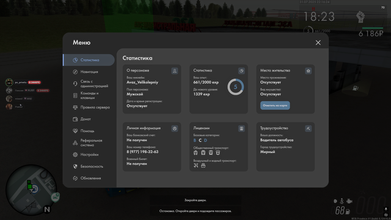Open Команды и клавиши section

pos(89,95)
